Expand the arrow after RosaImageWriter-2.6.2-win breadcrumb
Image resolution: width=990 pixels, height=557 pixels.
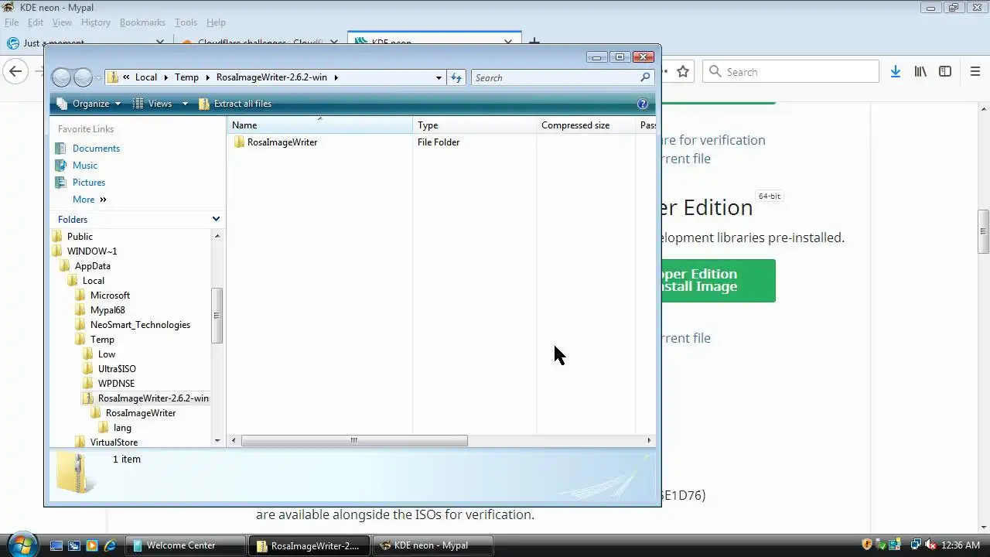(336, 77)
